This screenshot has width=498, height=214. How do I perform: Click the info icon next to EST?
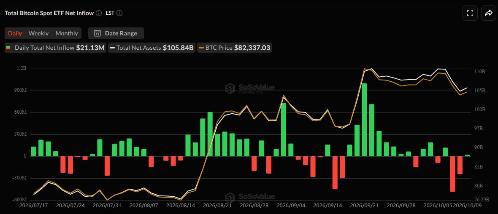(120, 13)
